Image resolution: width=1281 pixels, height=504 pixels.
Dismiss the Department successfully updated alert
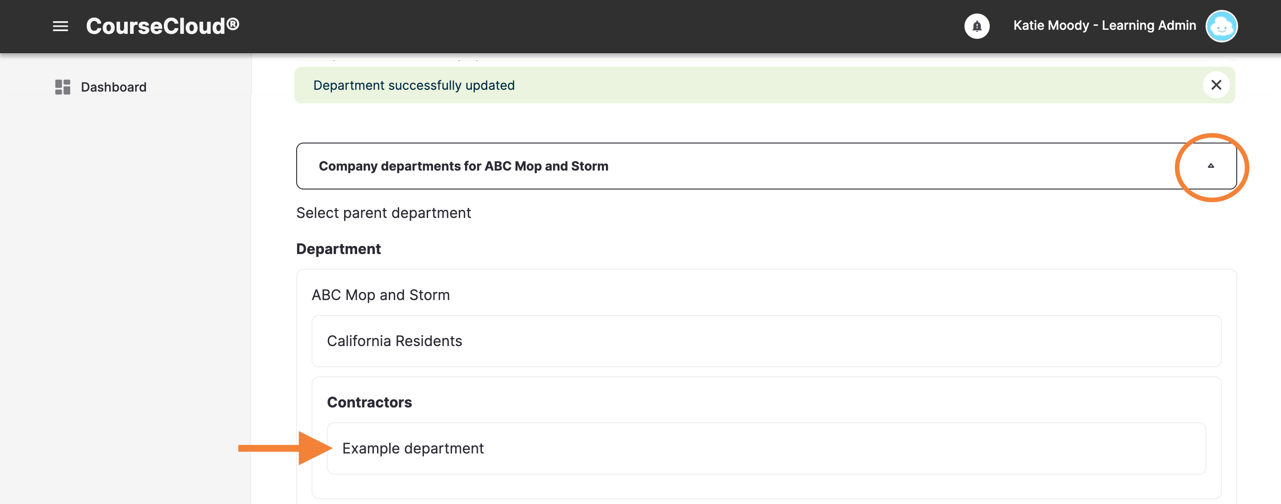click(x=1216, y=85)
